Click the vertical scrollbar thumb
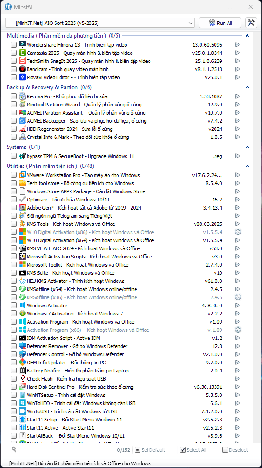Viewport: 262px width, 468px height. point(257,326)
